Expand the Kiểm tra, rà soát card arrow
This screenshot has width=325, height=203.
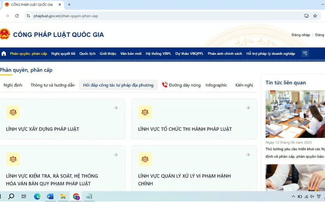(116, 155)
